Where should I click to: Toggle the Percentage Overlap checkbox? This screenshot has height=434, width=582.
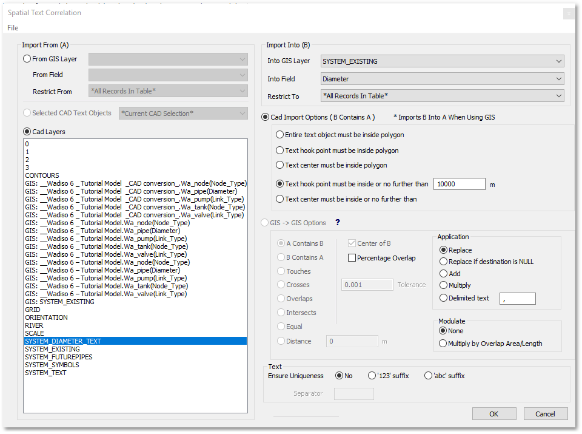[x=352, y=258]
